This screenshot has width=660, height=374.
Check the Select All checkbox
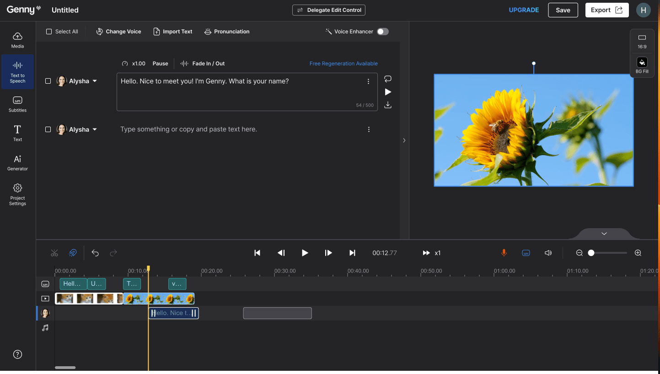tap(48, 31)
